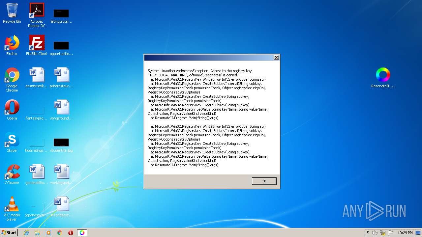Image resolution: width=422 pixels, height=237 pixels.
Task: Select the floorratings file icon
Action: coord(37,144)
